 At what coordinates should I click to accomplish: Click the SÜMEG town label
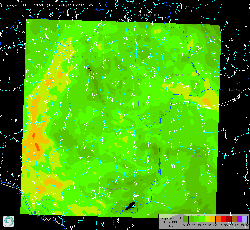[188, 7]
